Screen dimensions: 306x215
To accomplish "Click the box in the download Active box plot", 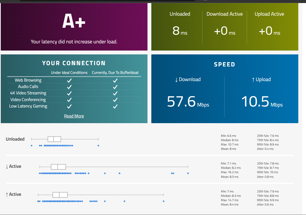I will point(58,167).
